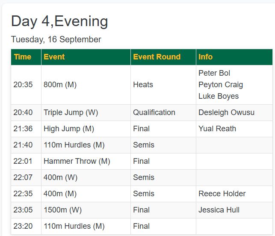275x236 pixels.
Task: Click the Time column header
Action: [x=26, y=57]
